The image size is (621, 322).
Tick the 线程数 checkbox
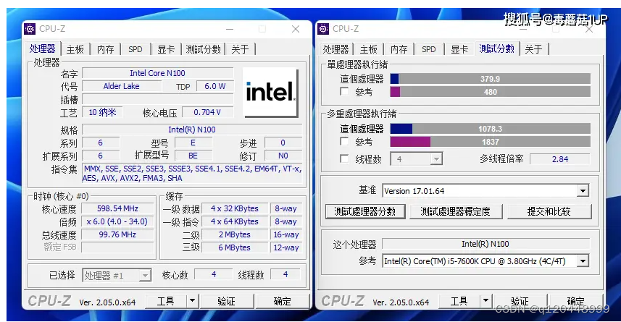pos(344,159)
